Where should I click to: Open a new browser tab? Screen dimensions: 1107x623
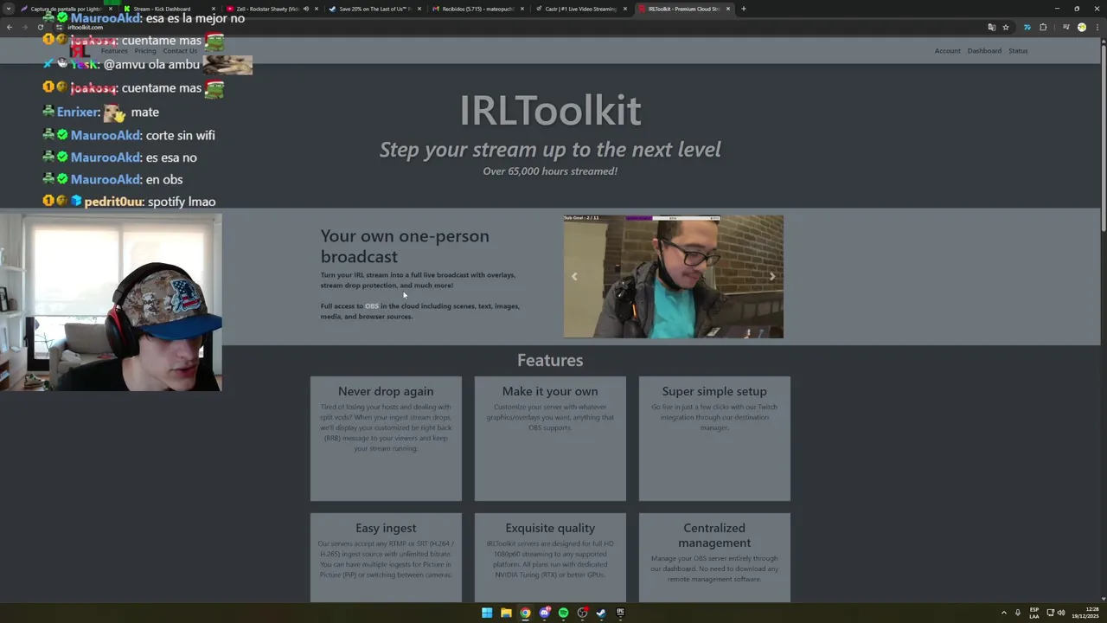point(744,9)
